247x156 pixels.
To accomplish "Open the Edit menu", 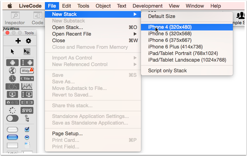I will [66, 6].
